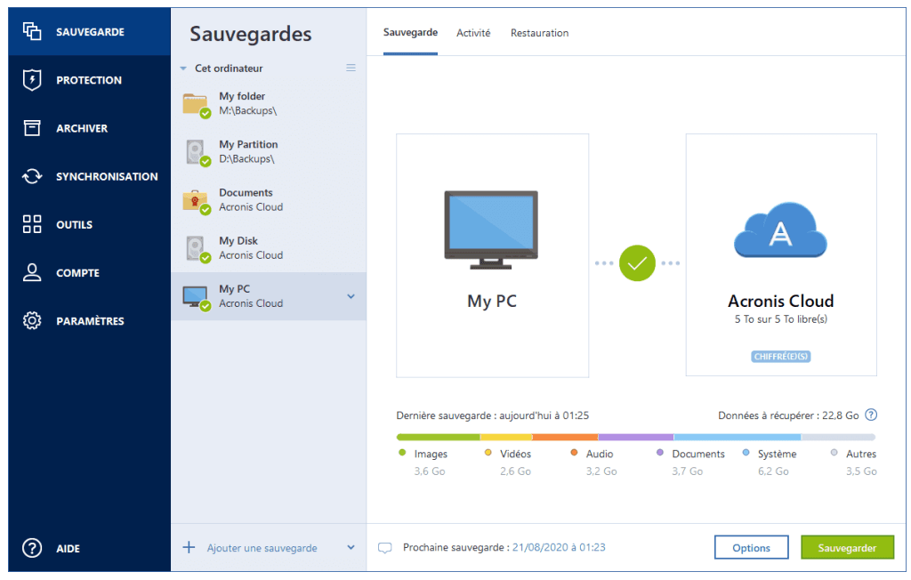Open the Protection shield icon in sidebar
Image resolution: width=911 pixels, height=580 pixels.
pyautogui.click(x=32, y=80)
